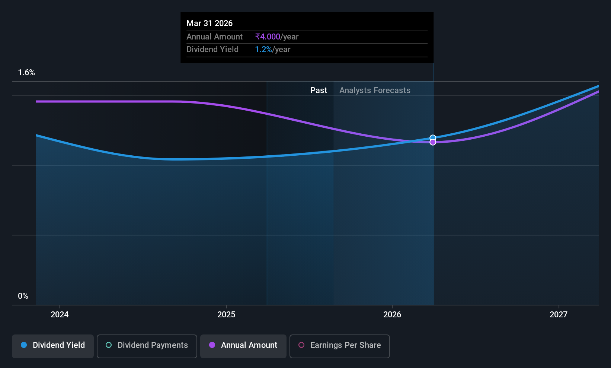Click the Mar 31 2026 tooltip date
The height and width of the screenshot is (368, 611).
pyautogui.click(x=209, y=23)
